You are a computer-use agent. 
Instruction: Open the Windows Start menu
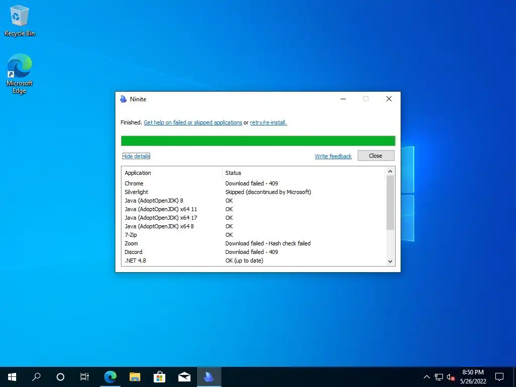12,376
